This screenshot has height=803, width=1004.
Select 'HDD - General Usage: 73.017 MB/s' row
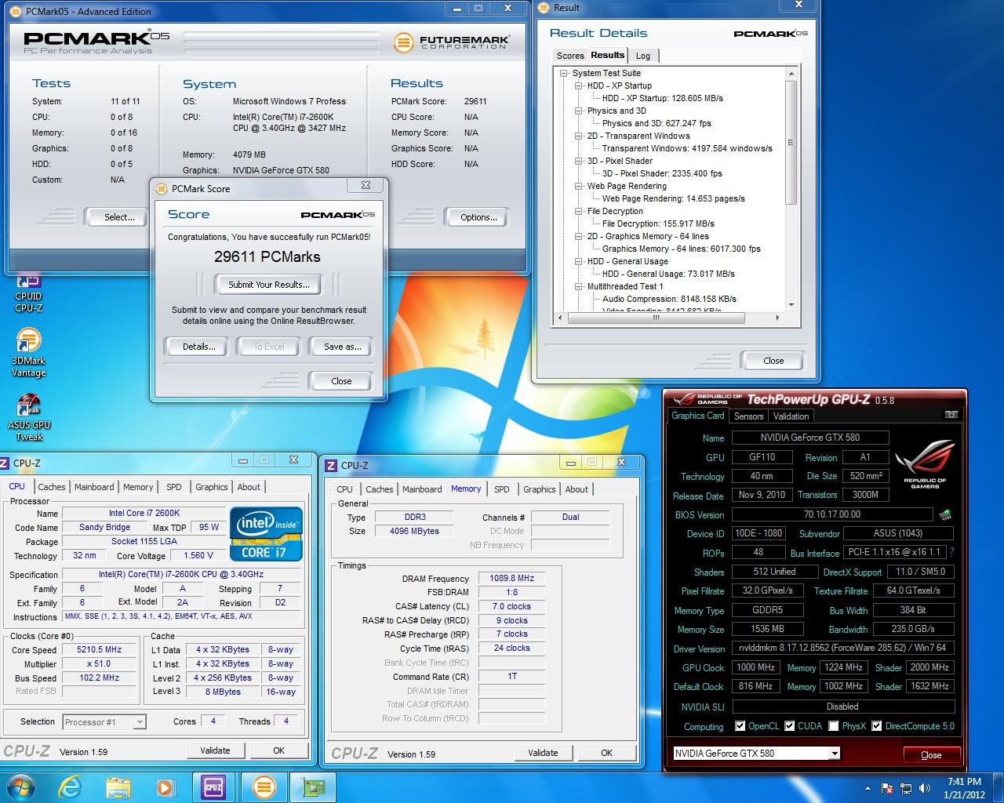coord(668,274)
